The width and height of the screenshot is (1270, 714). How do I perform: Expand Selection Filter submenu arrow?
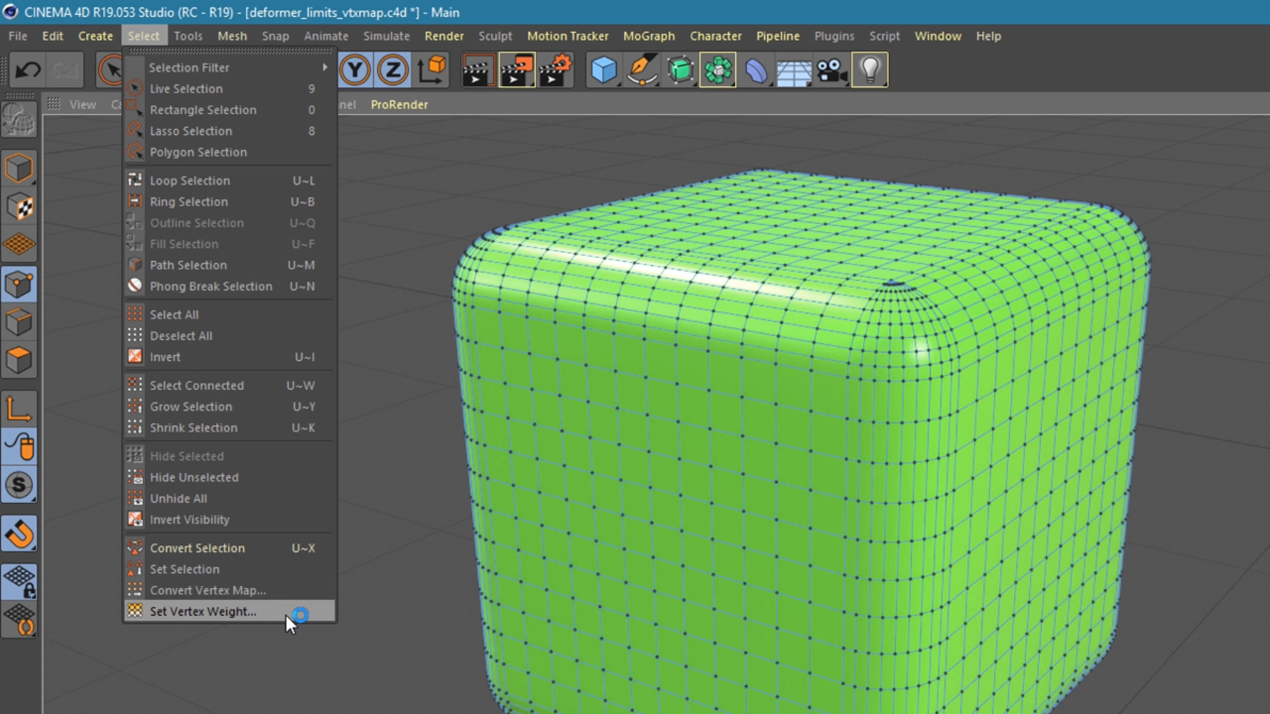[325, 67]
